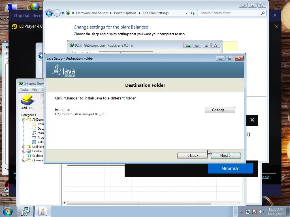The height and width of the screenshot is (217, 290).
Task: Click the IDM scrollbar right arrow
Action: (x=239, y=203)
